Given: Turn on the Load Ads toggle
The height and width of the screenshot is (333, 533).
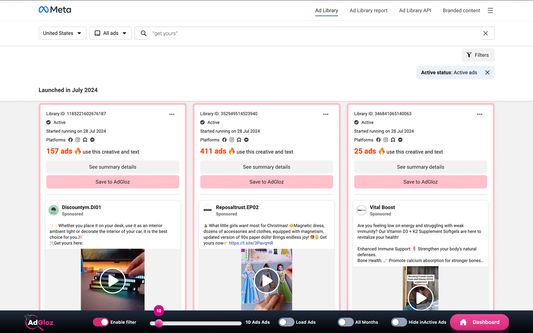Looking at the screenshot, I should pyautogui.click(x=286, y=322).
